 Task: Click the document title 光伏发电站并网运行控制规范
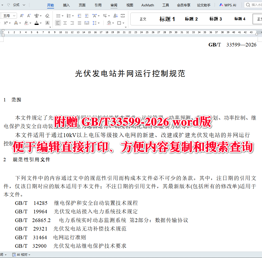tap(130, 73)
